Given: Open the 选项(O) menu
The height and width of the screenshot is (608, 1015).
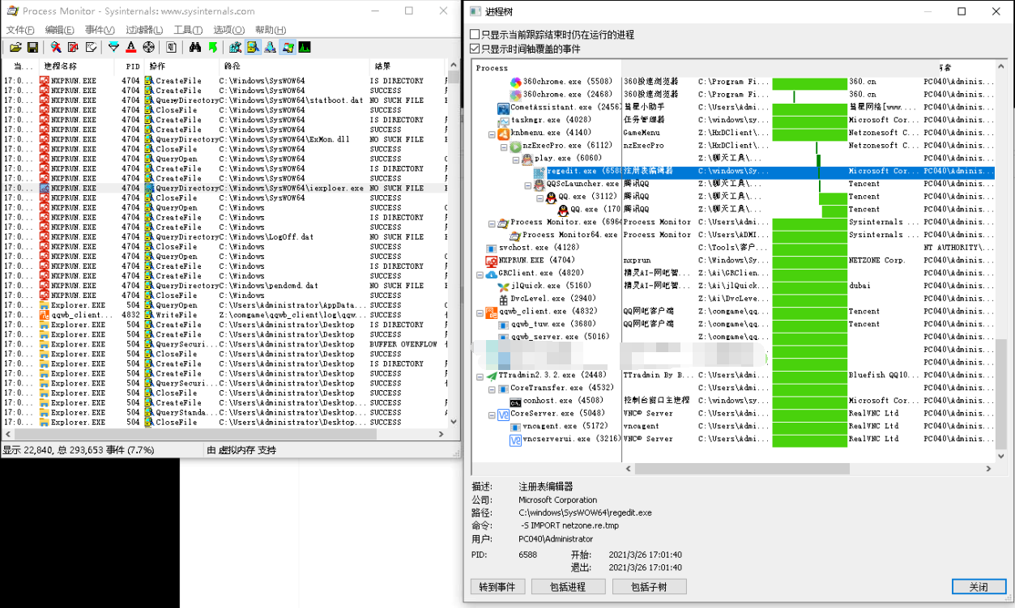Looking at the screenshot, I should [x=229, y=30].
